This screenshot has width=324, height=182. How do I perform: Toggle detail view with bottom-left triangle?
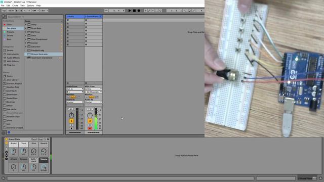tap(4, 178)
